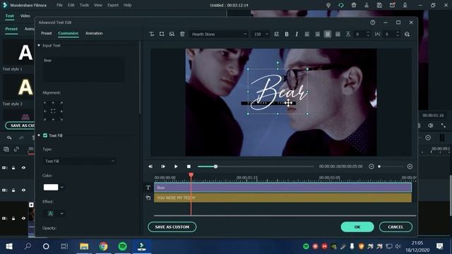Open the Effect dropdown arrow
Viewport: 452px width, 254px height.
(x=61, y=214)
